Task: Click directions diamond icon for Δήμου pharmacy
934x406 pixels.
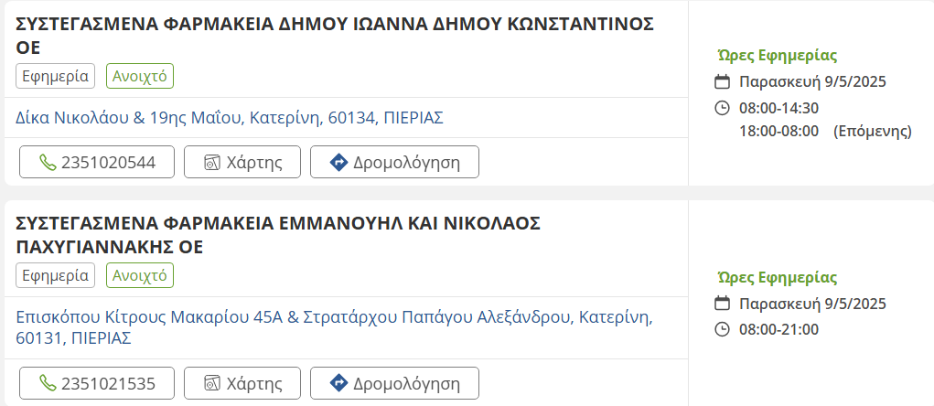Action: pos(338,163)
